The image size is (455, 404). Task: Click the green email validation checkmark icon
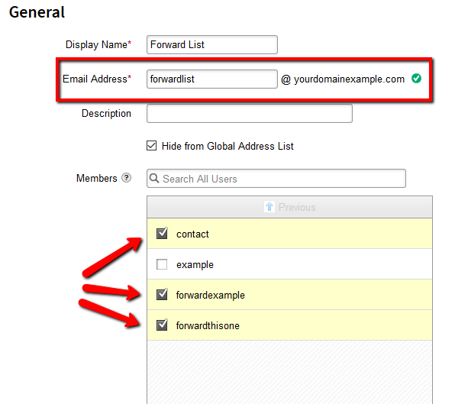click(x=416, y=79)
